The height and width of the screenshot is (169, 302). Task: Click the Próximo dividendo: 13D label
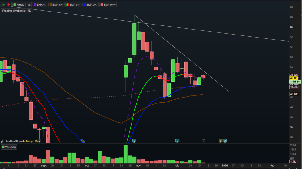[x=16, y=11]
